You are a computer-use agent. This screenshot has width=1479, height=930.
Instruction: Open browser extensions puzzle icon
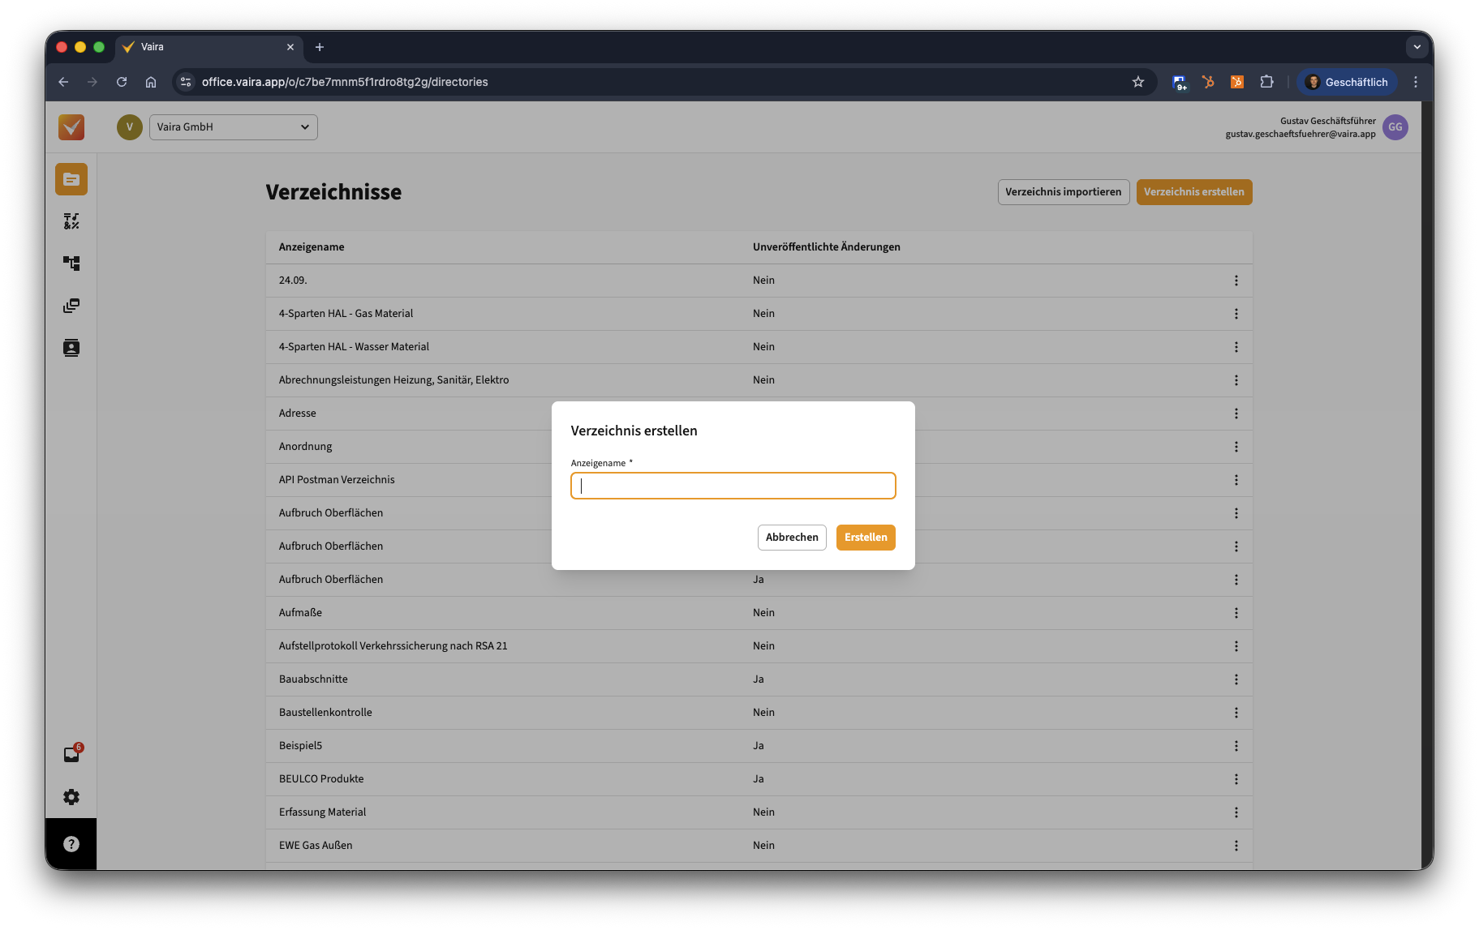[x=1266, y=82]
